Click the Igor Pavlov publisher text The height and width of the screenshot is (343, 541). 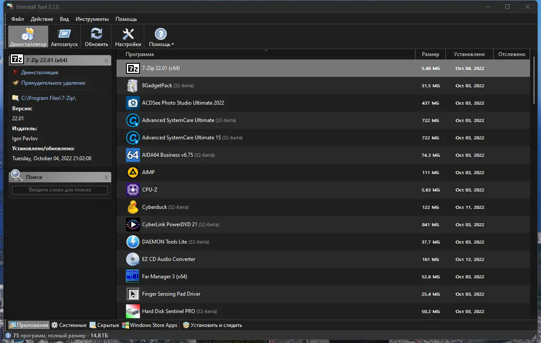(24, 139)
